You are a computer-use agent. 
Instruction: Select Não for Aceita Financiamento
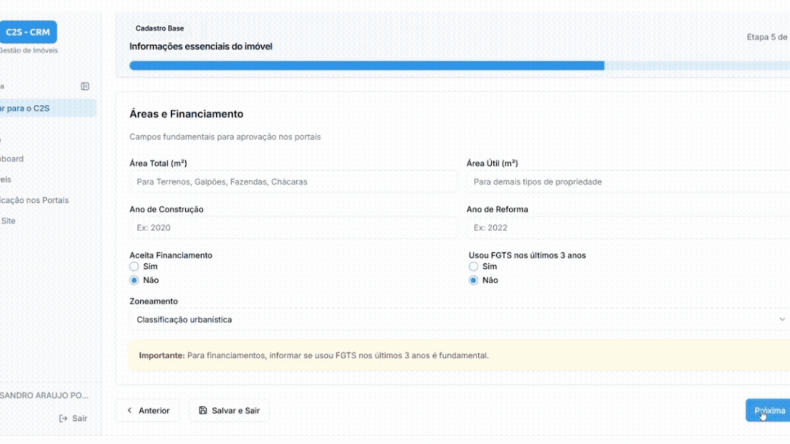tap(134, 280)
